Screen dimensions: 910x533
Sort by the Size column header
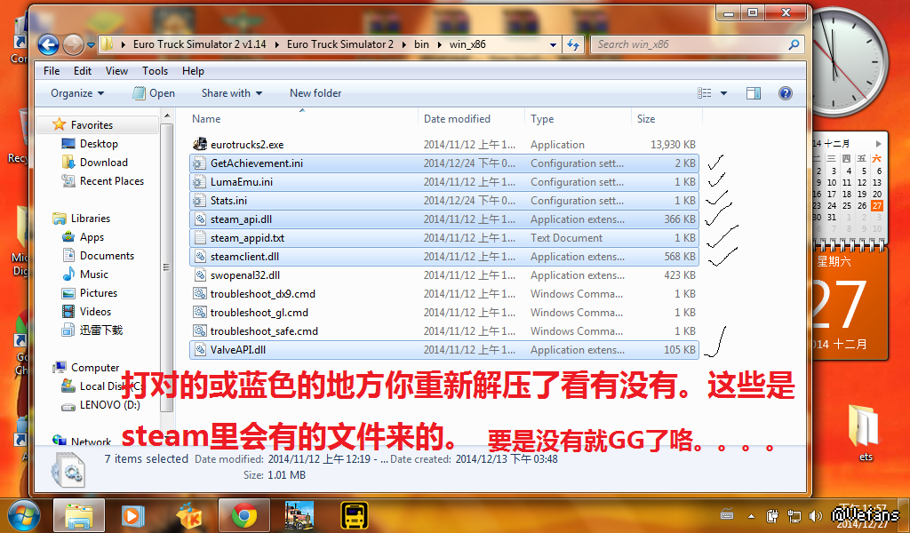point(646,119)
